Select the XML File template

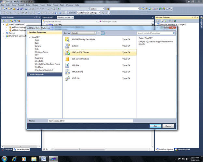click(100, 65)
